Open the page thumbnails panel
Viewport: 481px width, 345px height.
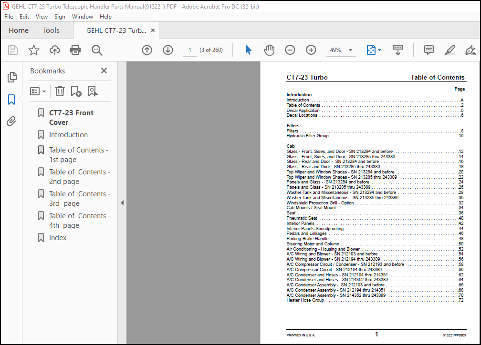click(x=11, y=77)
